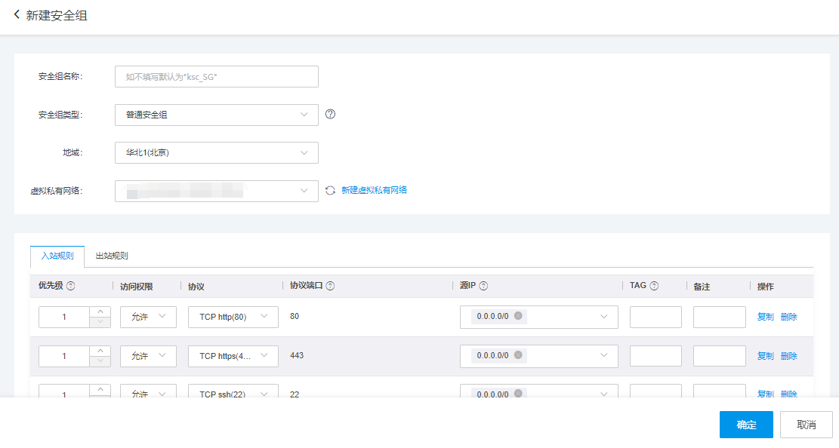Screen dimensions: 839x448
Task: Select the 入站规则 tab
Action: pyautogui.click(x=57, y=256)
